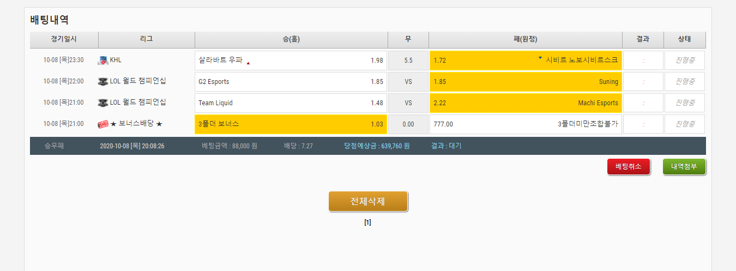The height and width of the screenshot is (271, 736).
Task: Click the Team Liquid 1.48 home cell
Action: pos(291,103)
